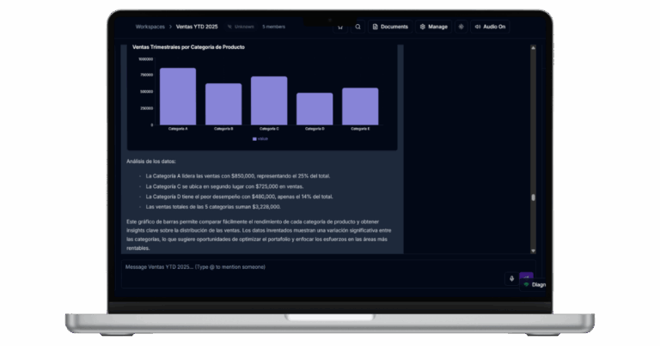Viewport: 660px width, 346px height.
Task: Click the chat vertical scrollbar
Action: point(533,197)
